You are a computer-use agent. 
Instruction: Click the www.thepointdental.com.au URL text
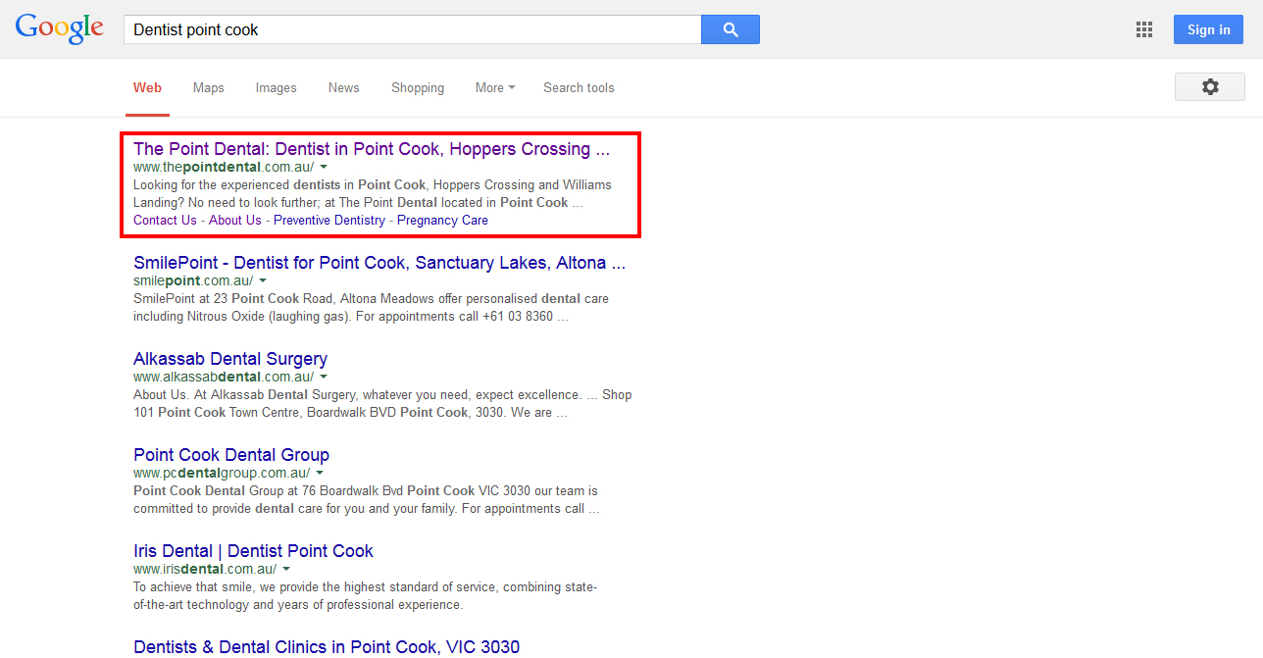(224, 167)
